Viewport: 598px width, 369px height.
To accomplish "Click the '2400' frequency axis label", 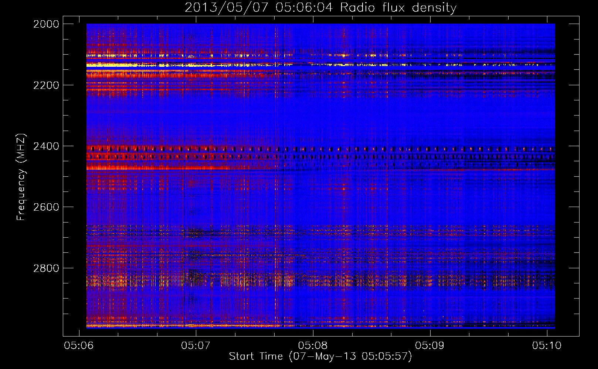I will (x=46, y=146).
